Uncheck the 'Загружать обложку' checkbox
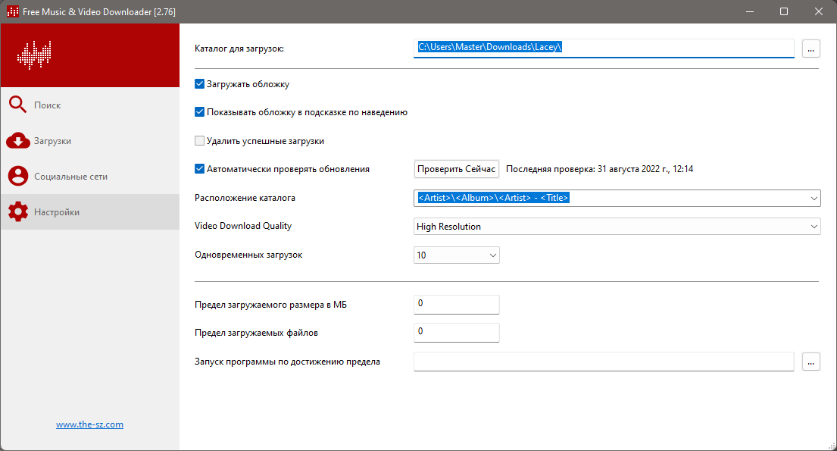This screenshot has height=451, width=837. coord(200,84)
